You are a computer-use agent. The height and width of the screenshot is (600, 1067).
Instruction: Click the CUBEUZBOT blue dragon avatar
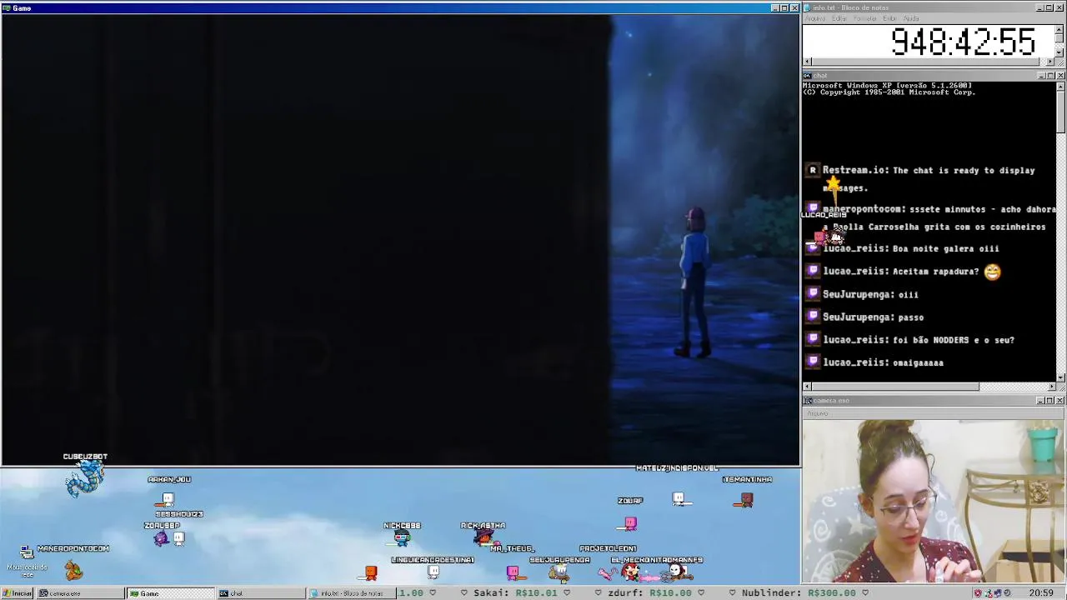85,479
